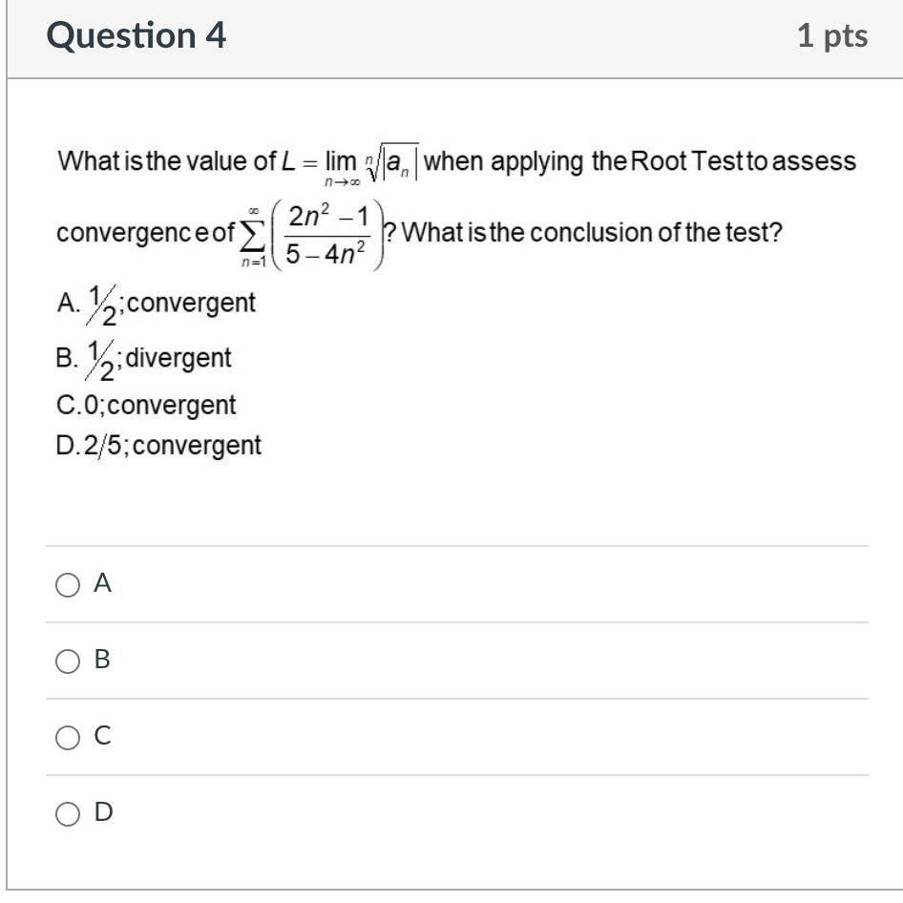Click choice text C. 0; convergent
This screenshot has width=903, height=903.
pyautogui.click(x=146, y=405)
